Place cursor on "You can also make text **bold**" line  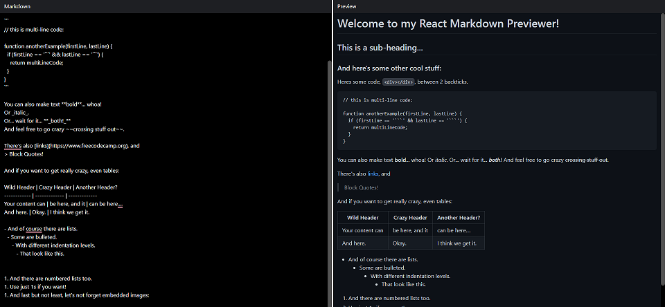pyautogui.click(x=53, y=104)
